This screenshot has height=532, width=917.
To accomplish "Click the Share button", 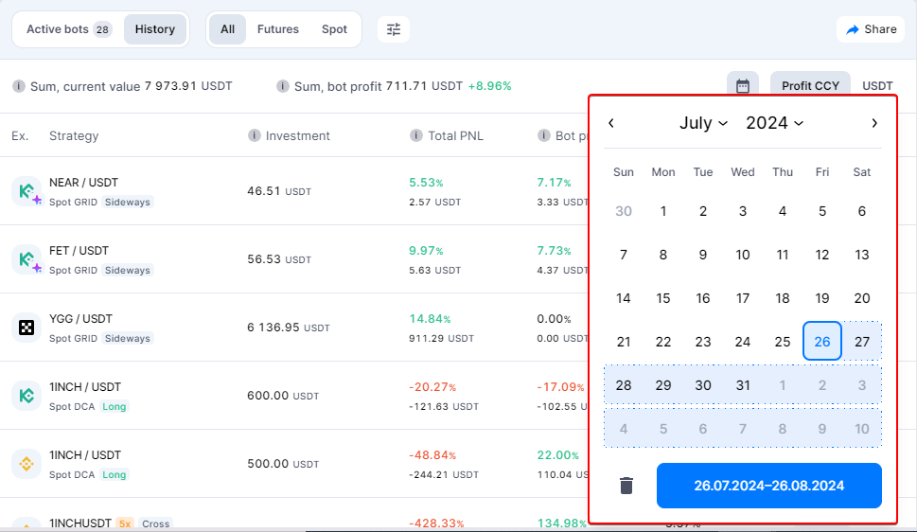I will 870,29.
